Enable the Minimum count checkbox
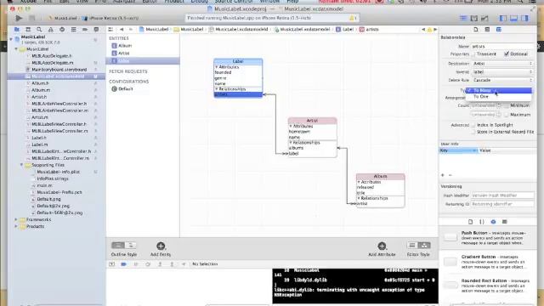 (507, 105)
